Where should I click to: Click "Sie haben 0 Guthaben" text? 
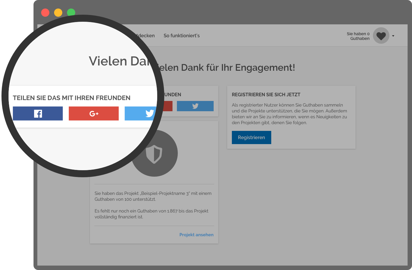click(x=358, y=36)
